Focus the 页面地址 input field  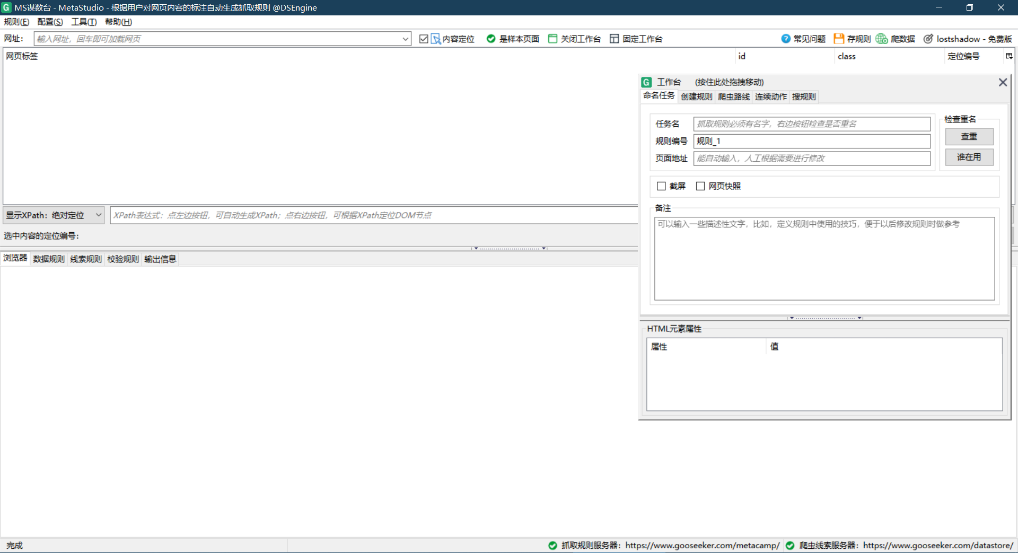pos(812,159)
